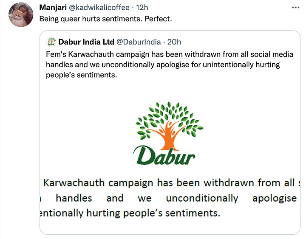The height and width of the screenshot is (239, 306).
Task: Click the word "Karwachauth" in quoted tweet text
Action: (91, 54)
